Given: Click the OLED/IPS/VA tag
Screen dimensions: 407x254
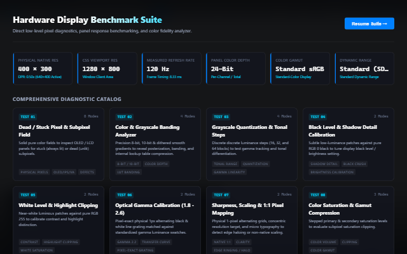Looking at the screenshot, I should 64,172.
